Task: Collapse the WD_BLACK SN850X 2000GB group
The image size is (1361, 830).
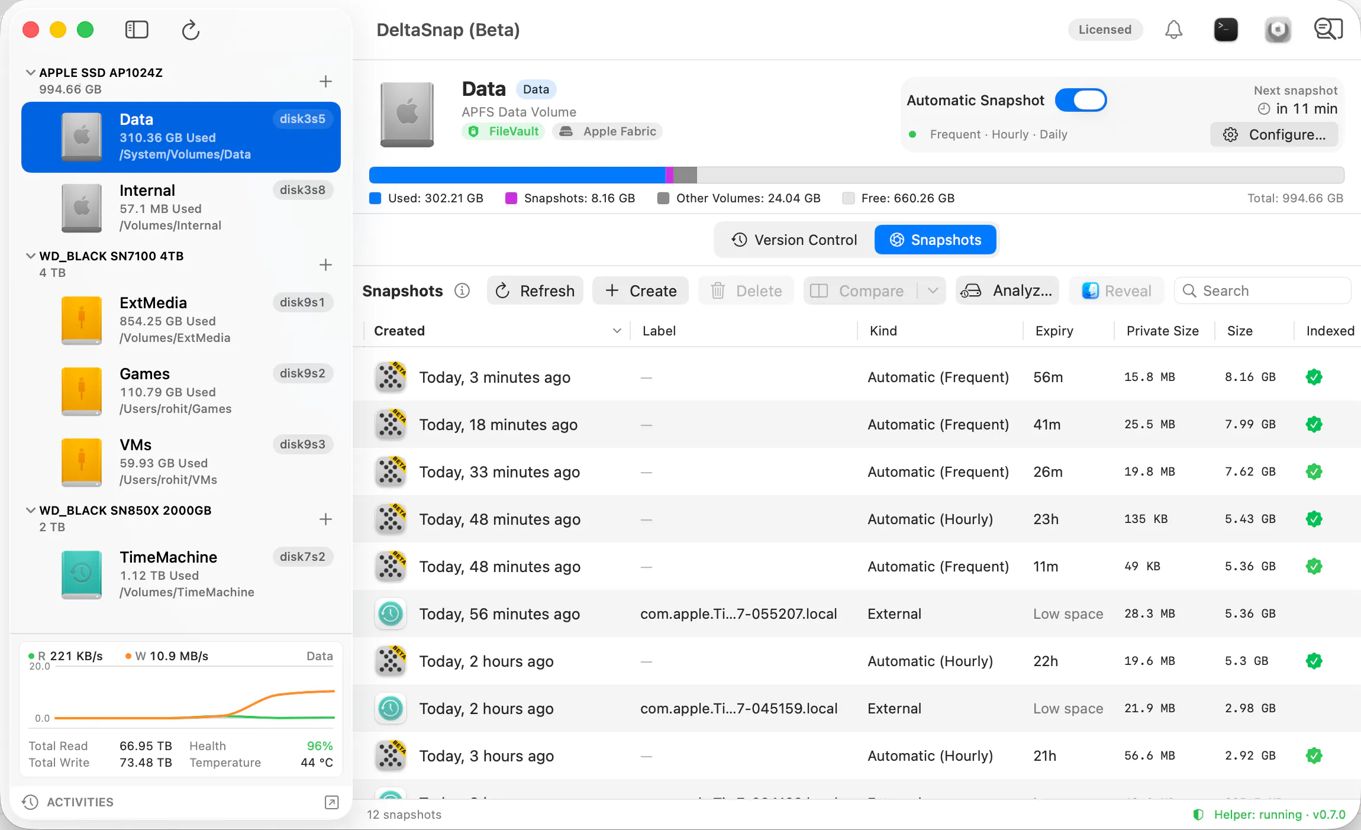Action: pyautogui.click(x=30, y=510)
